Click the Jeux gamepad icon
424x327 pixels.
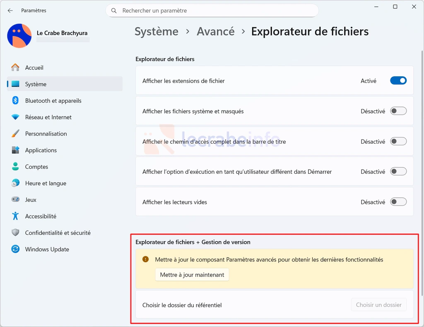pos(15,199)
